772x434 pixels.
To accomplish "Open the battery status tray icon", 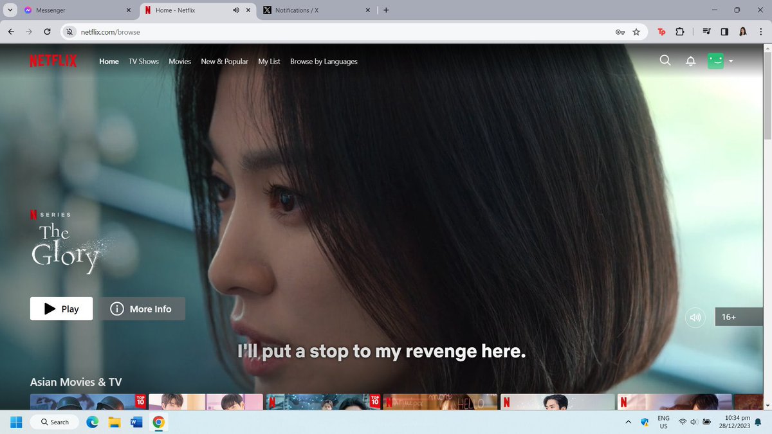I will click(707, 422).
